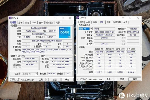Switch to 处理器 tab in right CPU-Z window
150x100 pixels.
coord(80,22)
